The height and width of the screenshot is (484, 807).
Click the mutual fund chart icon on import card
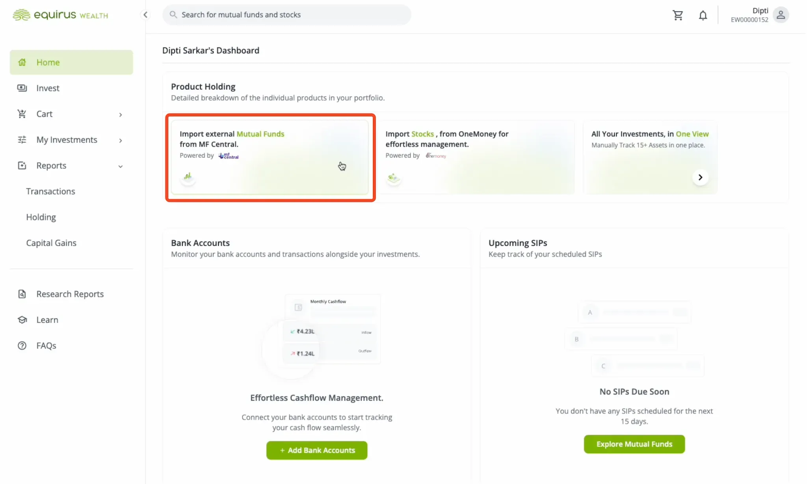pyautogui.click(x=188, y=177)
